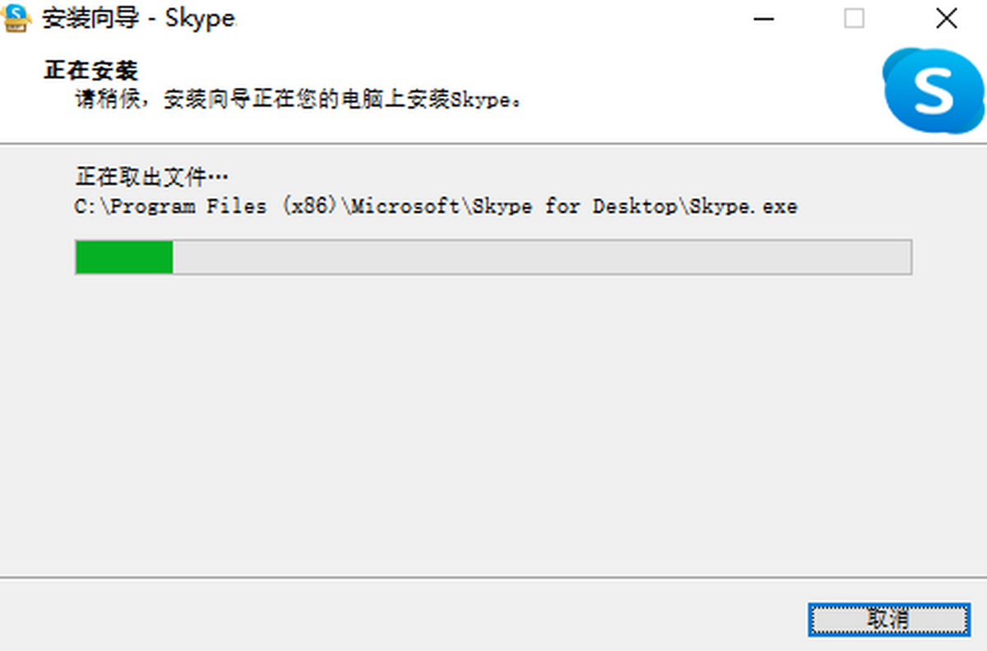This screenshot has height=651, width=987.
Task: Click the window title 安装向导 - Skype
Action: tap(138, 19)
